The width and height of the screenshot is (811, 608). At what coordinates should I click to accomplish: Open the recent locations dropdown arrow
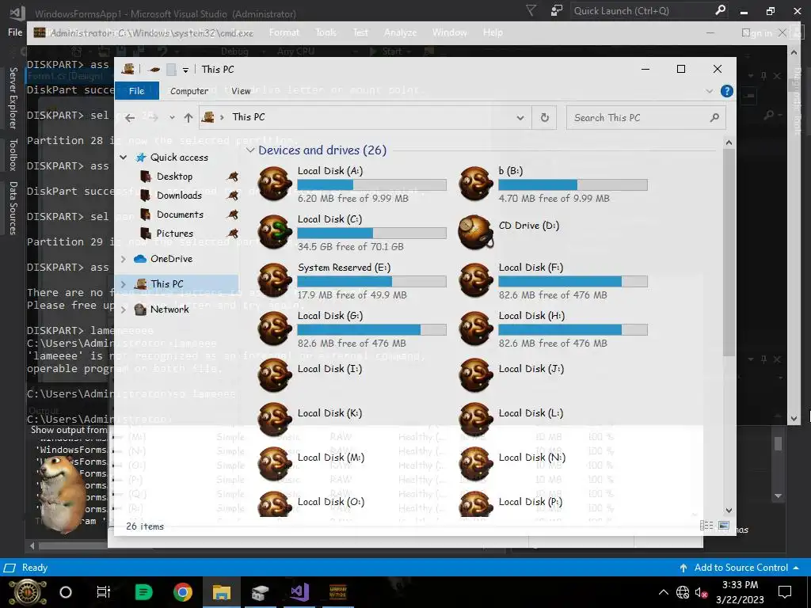tap(172, 118)
